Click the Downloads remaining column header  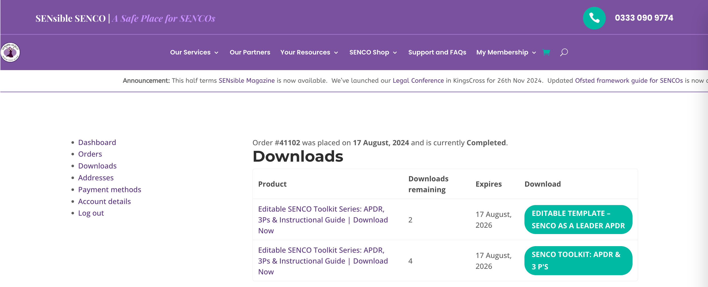(428, 184)
